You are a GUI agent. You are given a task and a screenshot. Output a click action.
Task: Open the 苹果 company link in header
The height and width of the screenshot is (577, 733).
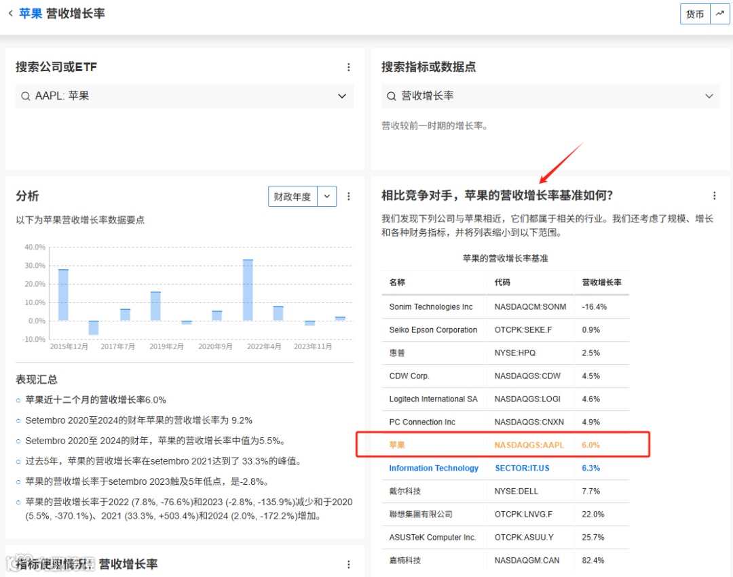[31, 13]
